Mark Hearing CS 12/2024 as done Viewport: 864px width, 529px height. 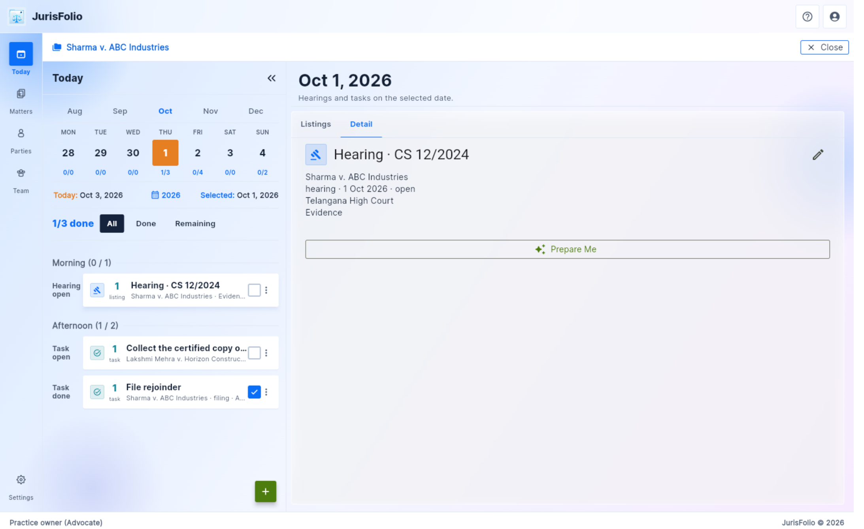point(254,290)
